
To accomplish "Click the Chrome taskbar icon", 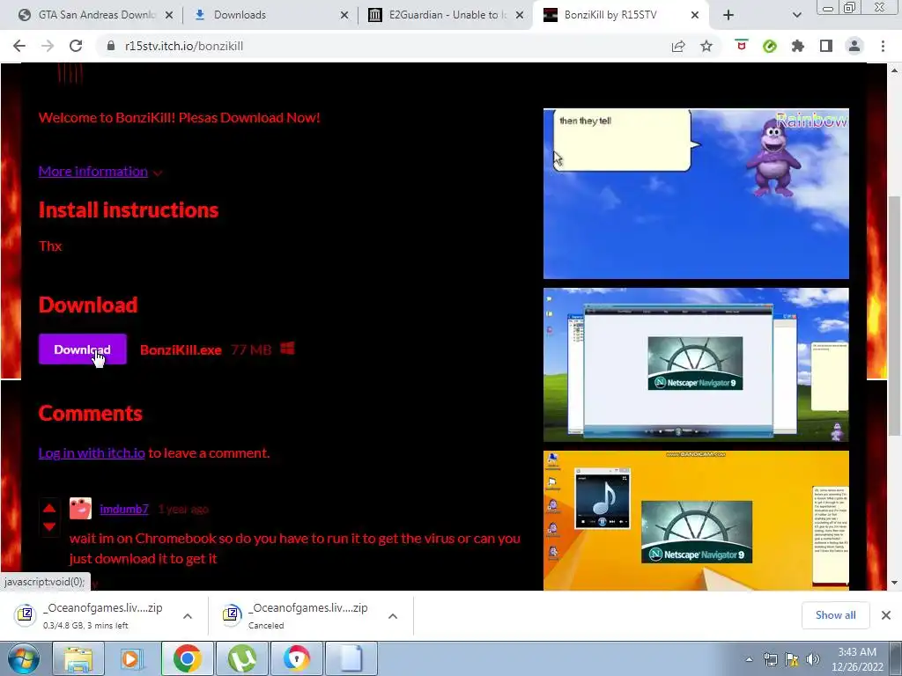I will click(x=187, y=658).
